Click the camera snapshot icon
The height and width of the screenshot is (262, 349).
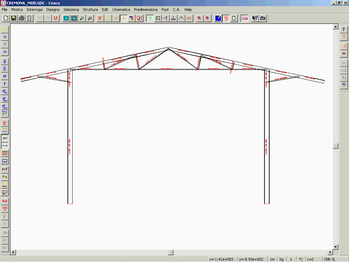click(x=263, y=18)
